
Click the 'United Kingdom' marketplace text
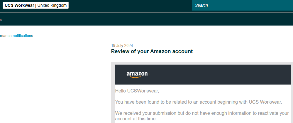(x=52, y=5)
